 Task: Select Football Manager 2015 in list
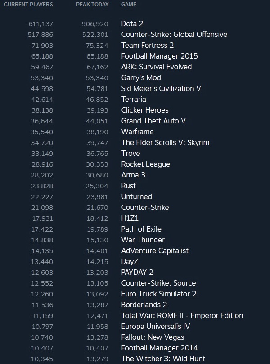(159, 56)
